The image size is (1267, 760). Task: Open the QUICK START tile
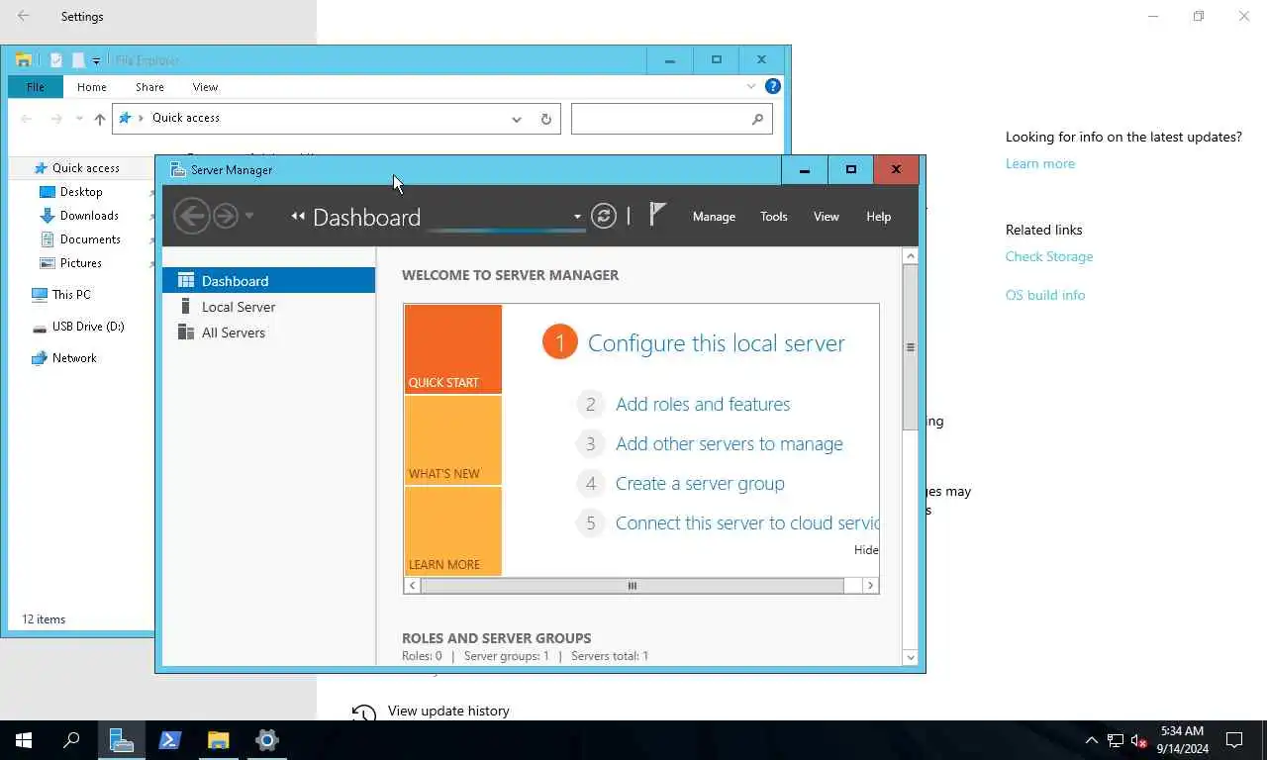(x=452, y=349)
